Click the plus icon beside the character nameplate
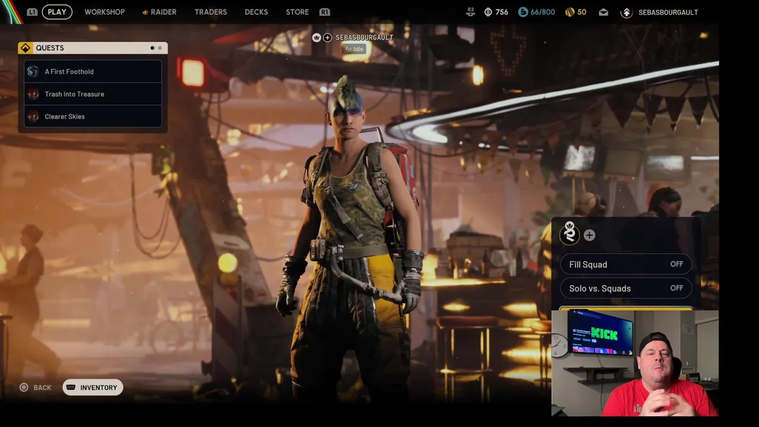This screenshot has width=759, height=427. (x=327, y=37)
